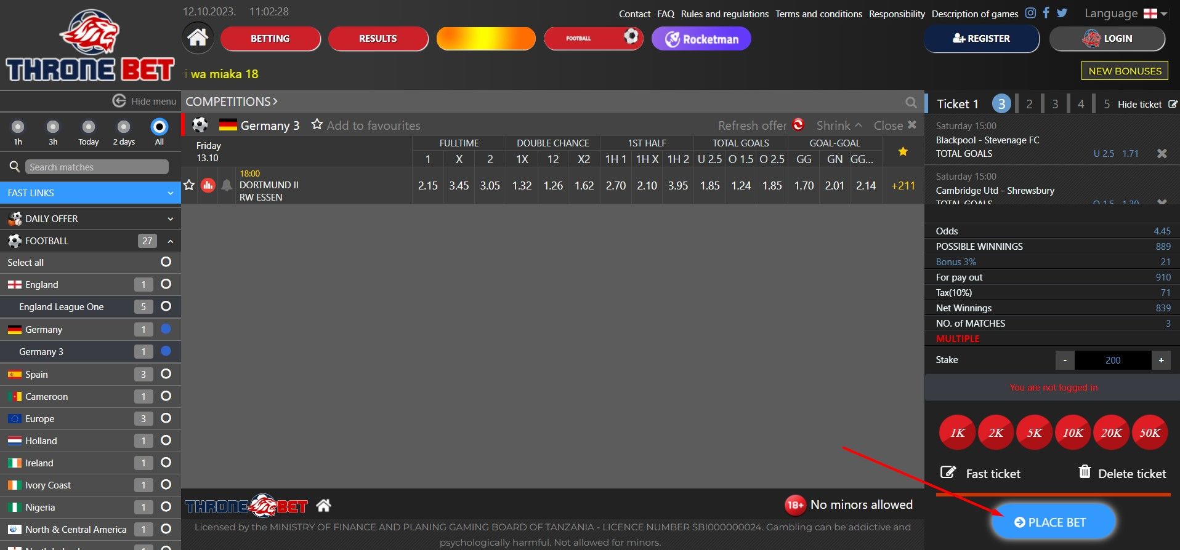Select the England League One row
The width and height of the screenshot is (1180, 550).
(x=91, y=306)
